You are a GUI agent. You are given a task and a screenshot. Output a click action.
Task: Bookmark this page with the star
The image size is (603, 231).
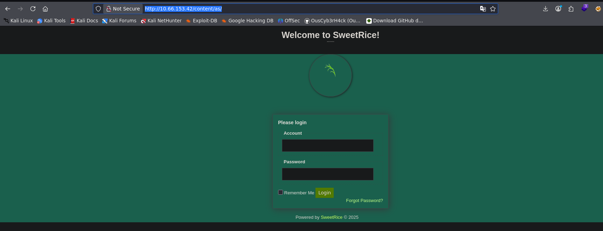tap(493, 9)
